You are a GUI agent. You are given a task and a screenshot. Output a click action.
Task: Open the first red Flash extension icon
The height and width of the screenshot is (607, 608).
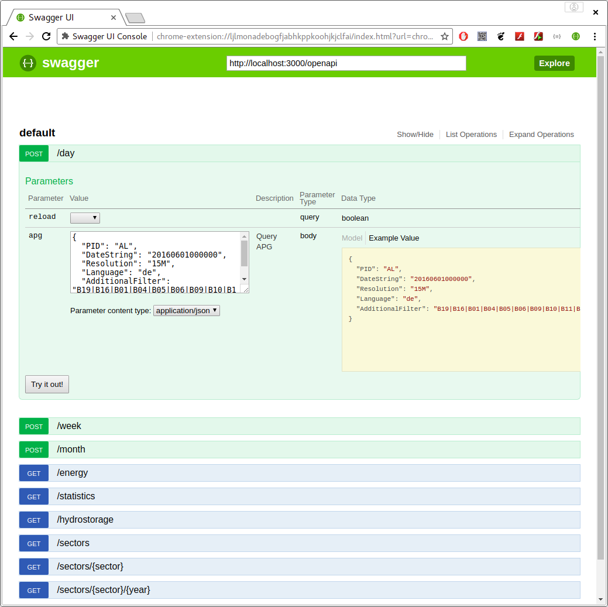click(x=520, y=36)
